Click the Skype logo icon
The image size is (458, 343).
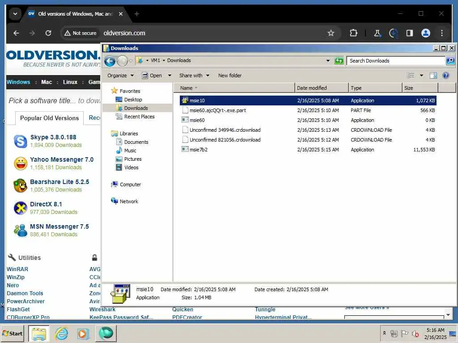coord(21,141)
